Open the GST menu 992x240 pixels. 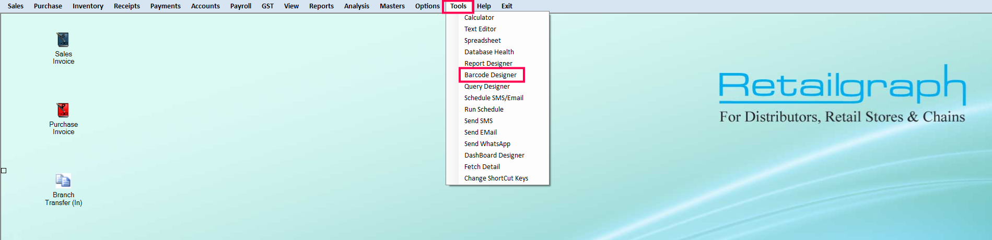[x=267, y=6]
